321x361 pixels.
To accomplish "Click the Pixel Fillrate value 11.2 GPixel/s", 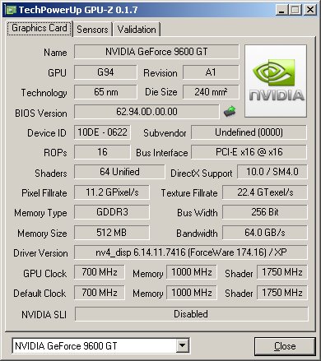I will click(112, 192).
